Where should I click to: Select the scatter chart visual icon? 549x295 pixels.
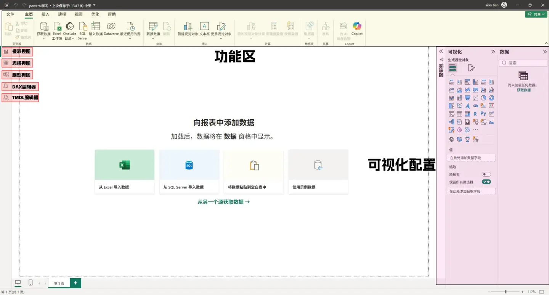475,98
